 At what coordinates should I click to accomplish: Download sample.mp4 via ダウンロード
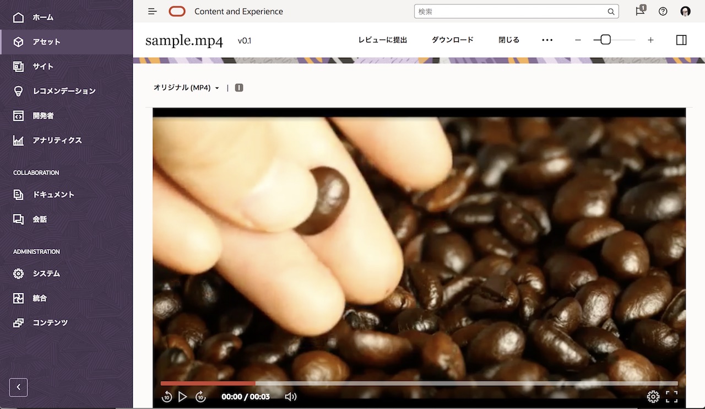pos(452,40)
